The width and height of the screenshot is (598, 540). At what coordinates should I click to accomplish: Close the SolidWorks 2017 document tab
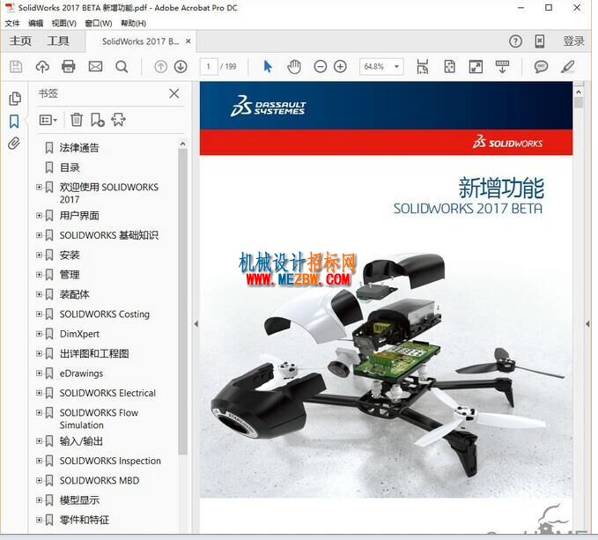click(188, 41)
